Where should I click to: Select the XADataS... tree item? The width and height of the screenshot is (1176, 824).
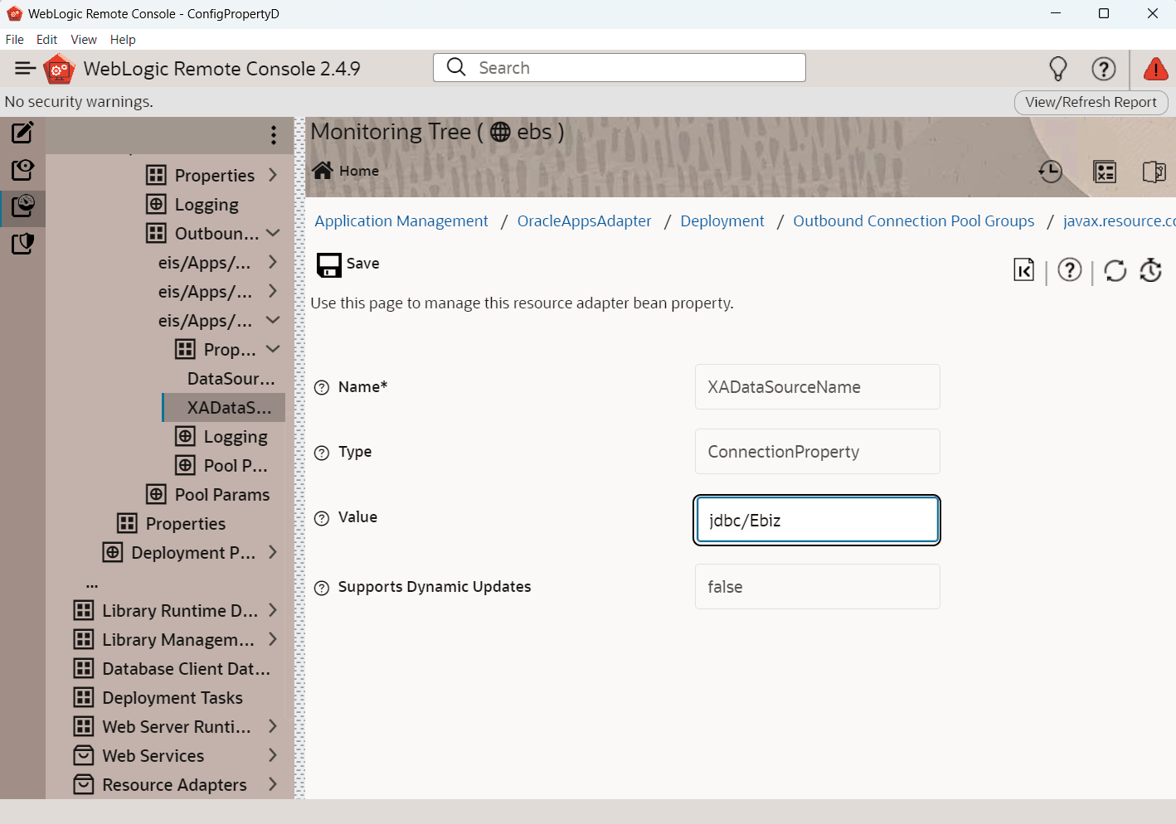pyautogui.click(x=224, y=407)
